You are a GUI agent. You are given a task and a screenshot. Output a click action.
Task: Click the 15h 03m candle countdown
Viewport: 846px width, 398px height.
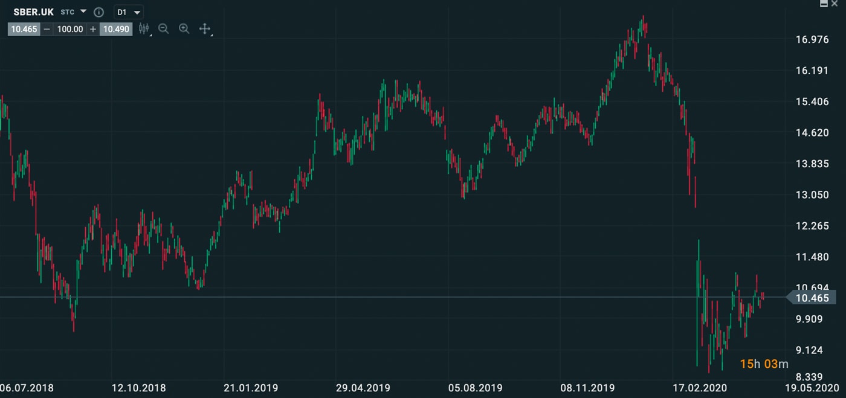point(764,364)
